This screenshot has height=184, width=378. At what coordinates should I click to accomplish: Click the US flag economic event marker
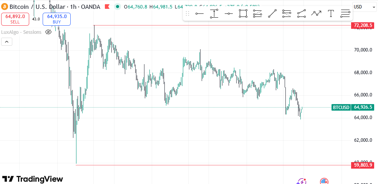324,181
